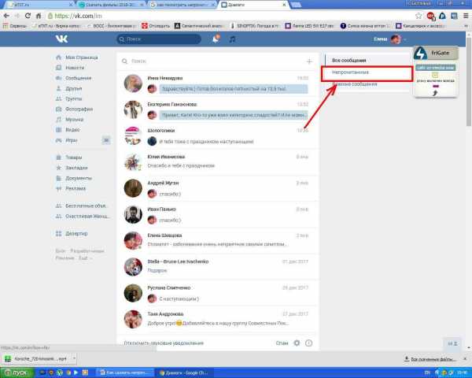Open conversation with Андрей Муган
This screenshot has height=378, width=472.
[x=217, y=188]
